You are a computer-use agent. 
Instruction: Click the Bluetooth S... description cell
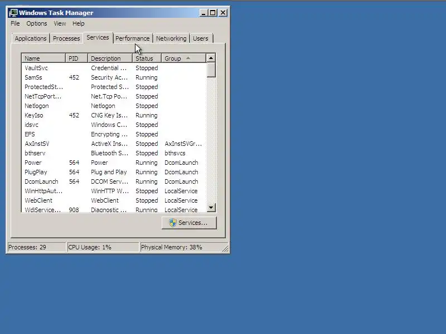(109, 153)
